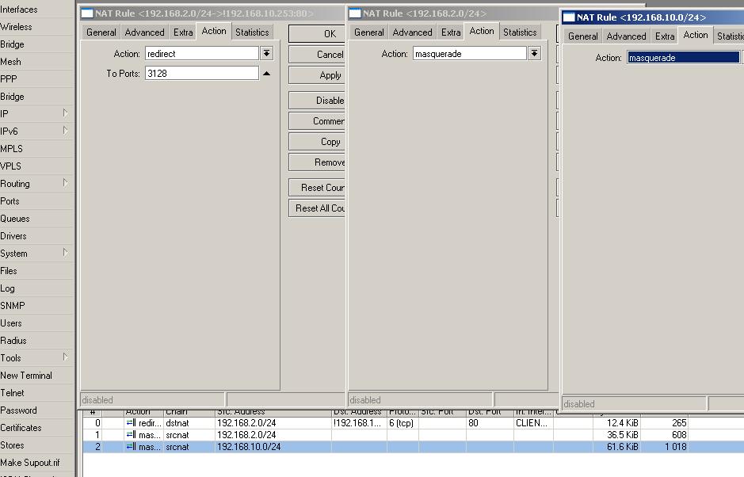This screenshot has height=477, width=744.
Task: Switch to Advanced tab in redirect rule window
Action: 144,32
